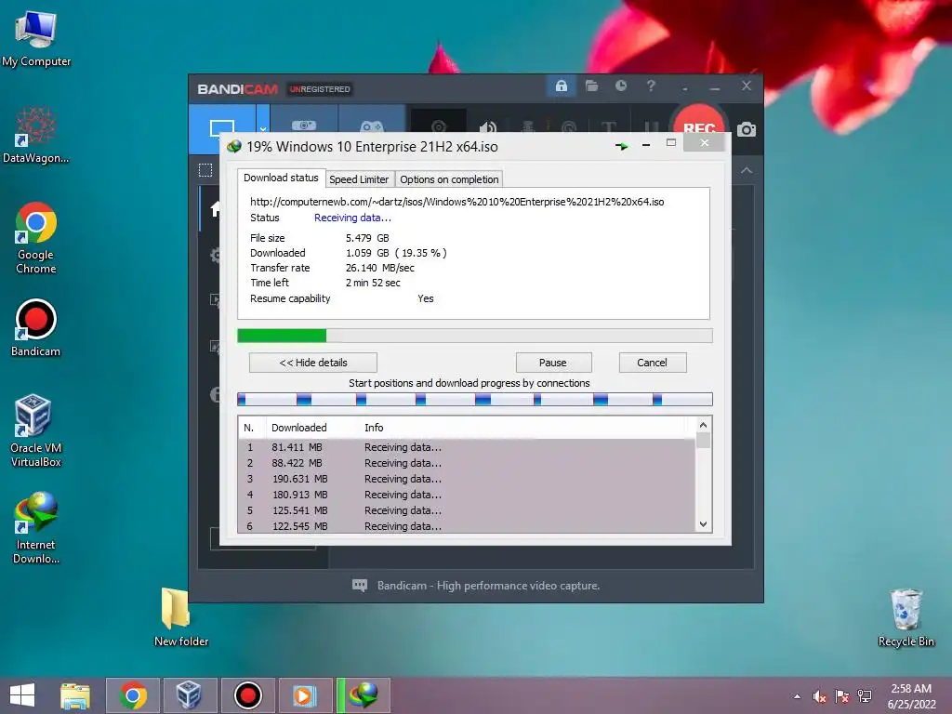The width and height of the screenshot is (952, 714).
Task: Open the taskbar clock and date
Action: coord(911,696)
